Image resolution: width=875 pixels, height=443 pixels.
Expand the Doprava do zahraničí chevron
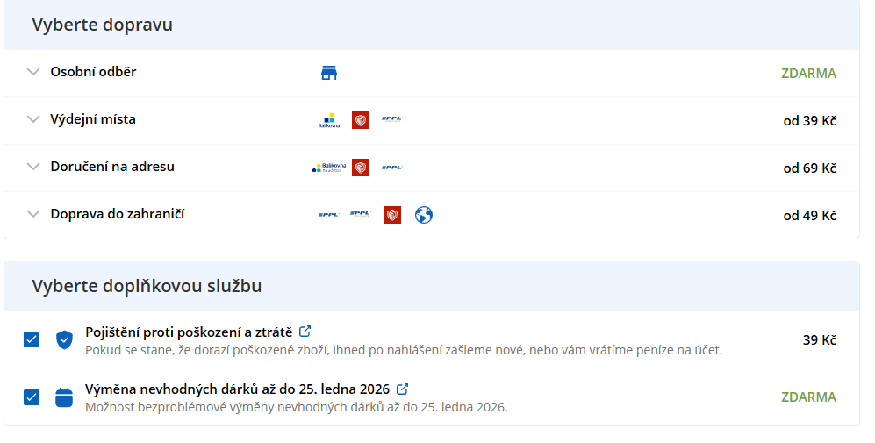pyautogui.click(x=33, y=214)
